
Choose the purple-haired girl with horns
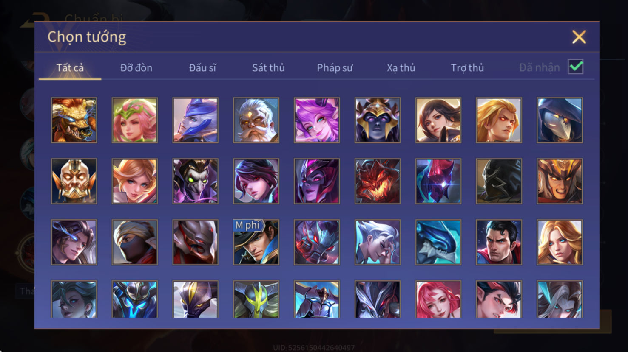coord(317,120)
